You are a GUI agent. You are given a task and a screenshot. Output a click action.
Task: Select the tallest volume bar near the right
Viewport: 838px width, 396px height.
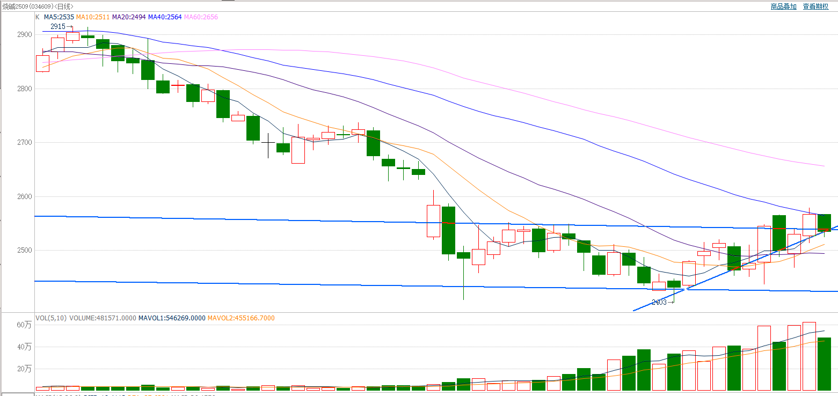810,356
